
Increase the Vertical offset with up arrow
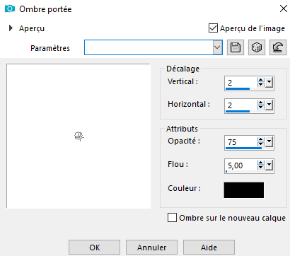click(261, 80)
